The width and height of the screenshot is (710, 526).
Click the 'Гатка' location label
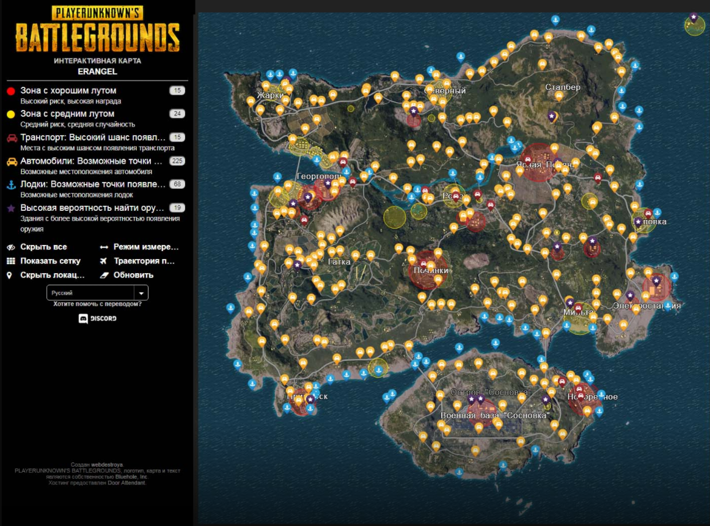point(339,261)
